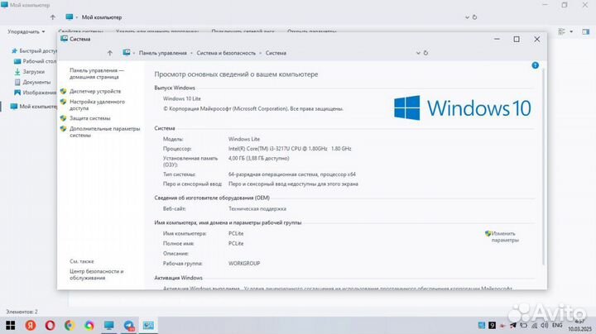
Task: Click the Intel Core i3-3217U processor text
Action: [x=290, y=149]
